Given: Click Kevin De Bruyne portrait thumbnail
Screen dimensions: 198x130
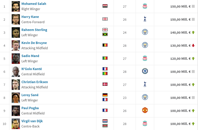Looking at the screenshot, I should point(16,45).
